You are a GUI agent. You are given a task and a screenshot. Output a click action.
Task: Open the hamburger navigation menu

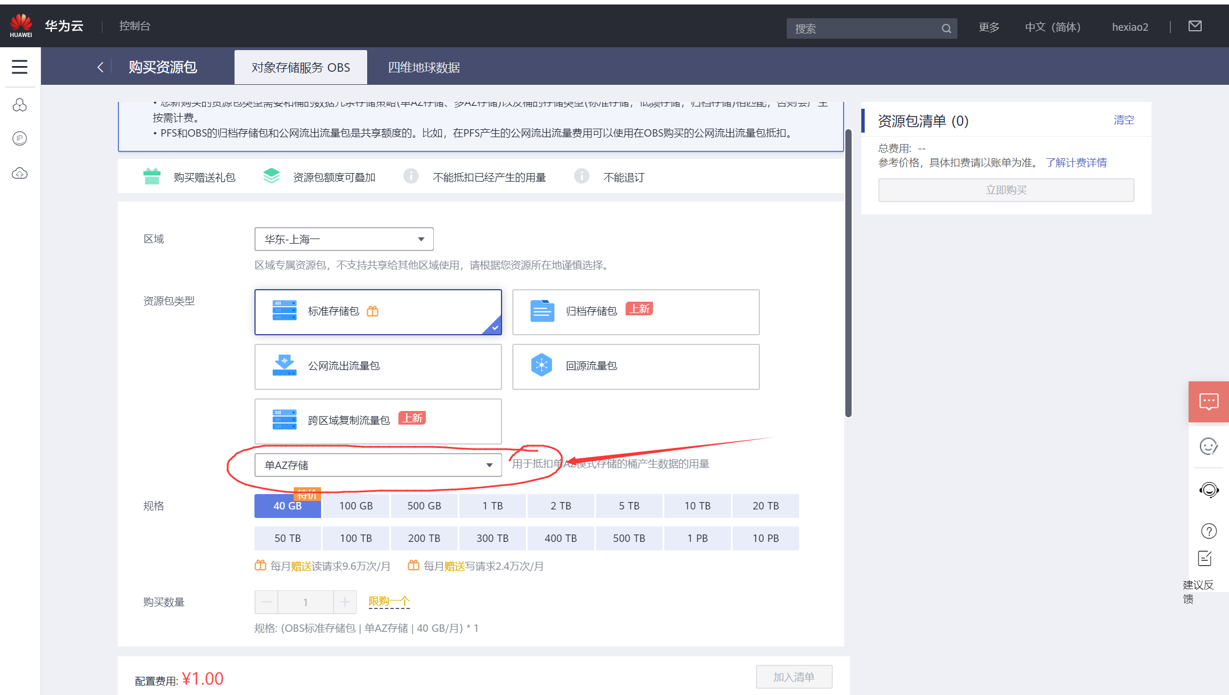[20, 66]
